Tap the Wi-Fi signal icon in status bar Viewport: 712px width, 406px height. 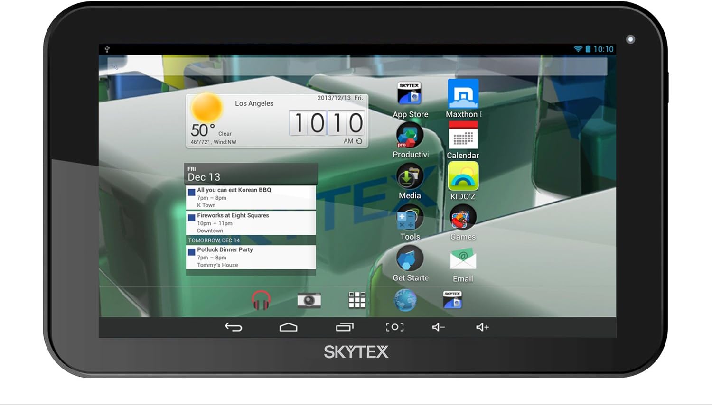coord(578,49)
